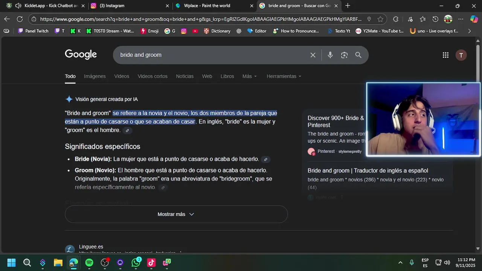Open the Edge profile picture menu
The width and height of the screenshot is (482, 271).
click(x=448, y=19)
